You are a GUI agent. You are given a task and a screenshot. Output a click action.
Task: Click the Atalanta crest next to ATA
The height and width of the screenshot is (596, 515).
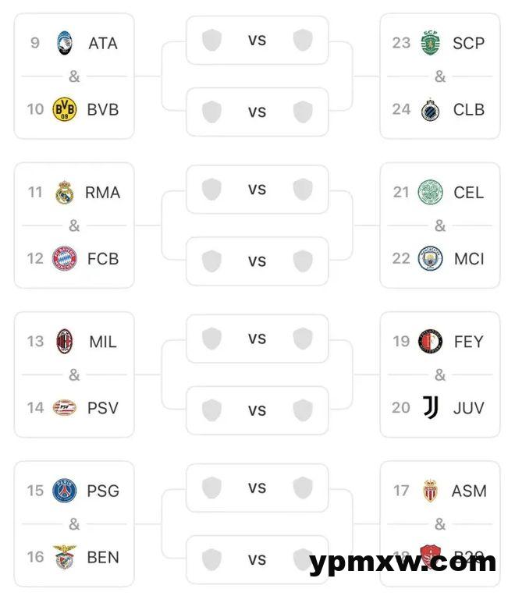click(65, 43)
